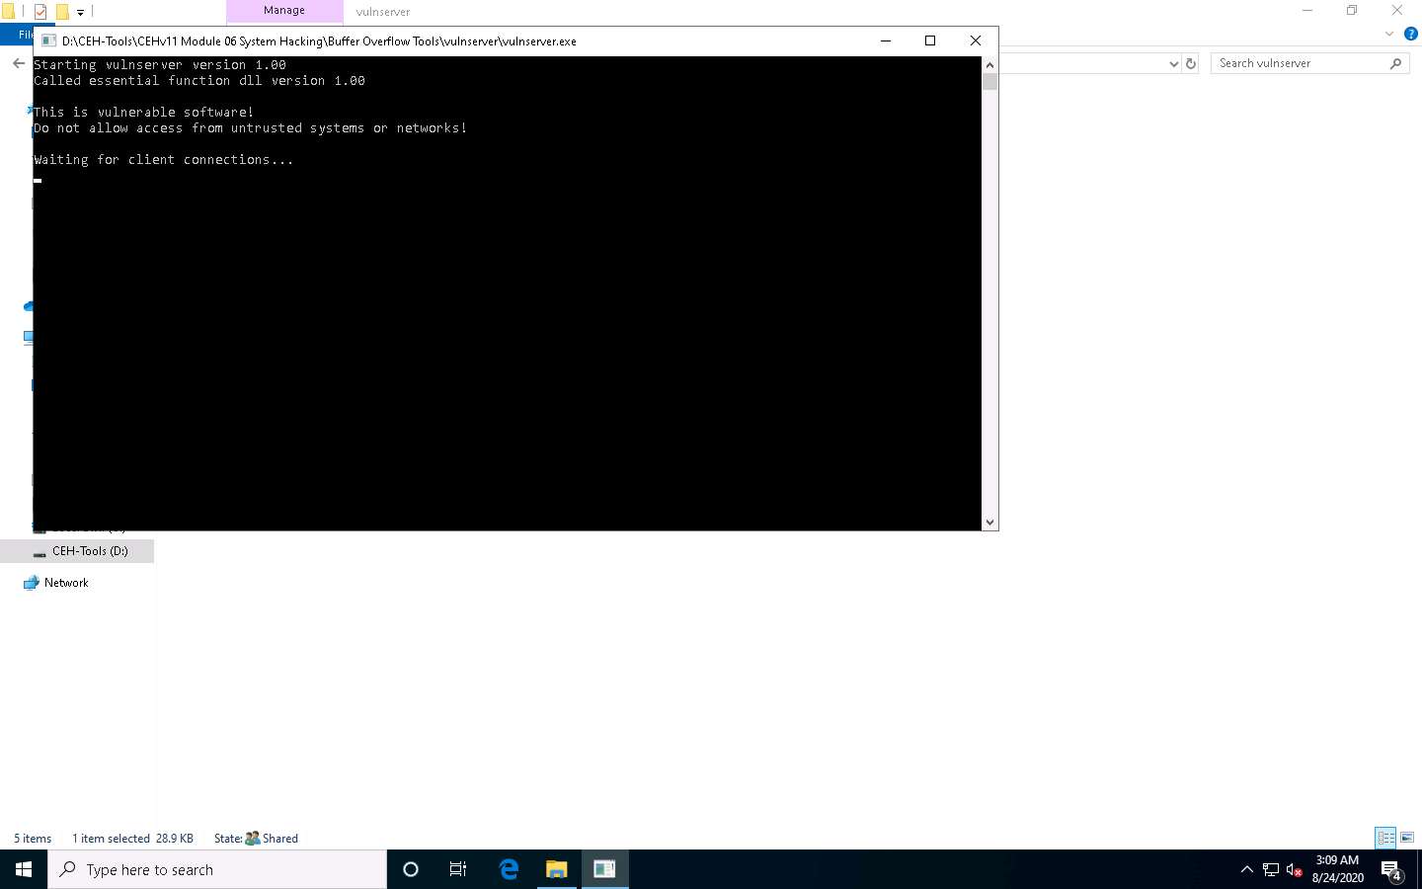
Task: Open Microsoft Edge from the taskbar
Action: (x=509, y=869)
